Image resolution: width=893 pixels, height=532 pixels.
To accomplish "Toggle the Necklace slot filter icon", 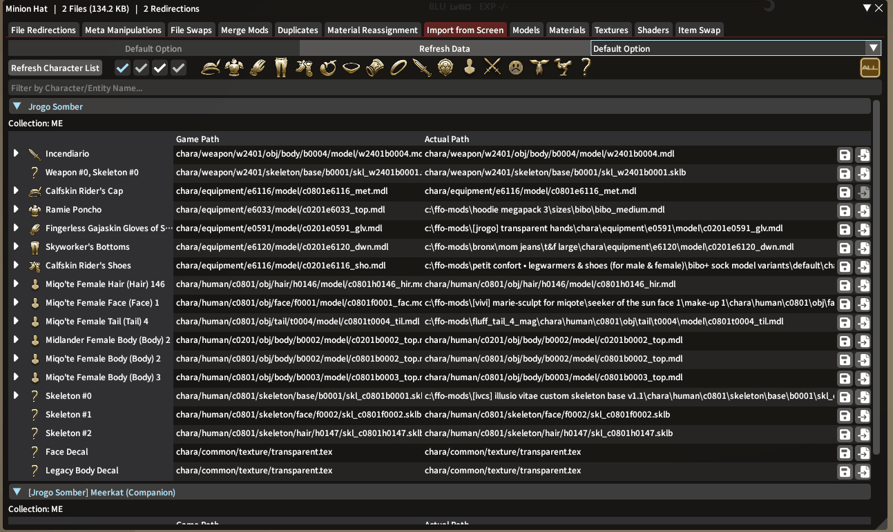I will (352, 68).
